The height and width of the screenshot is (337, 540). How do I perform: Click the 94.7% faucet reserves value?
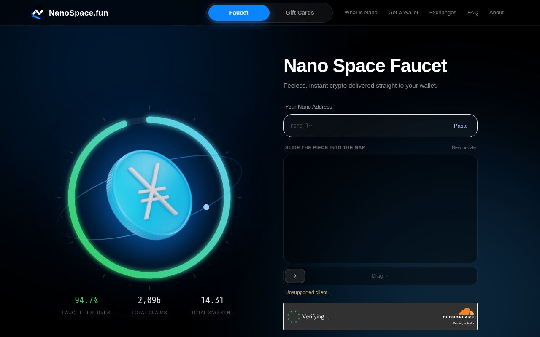tap(86, 300)
